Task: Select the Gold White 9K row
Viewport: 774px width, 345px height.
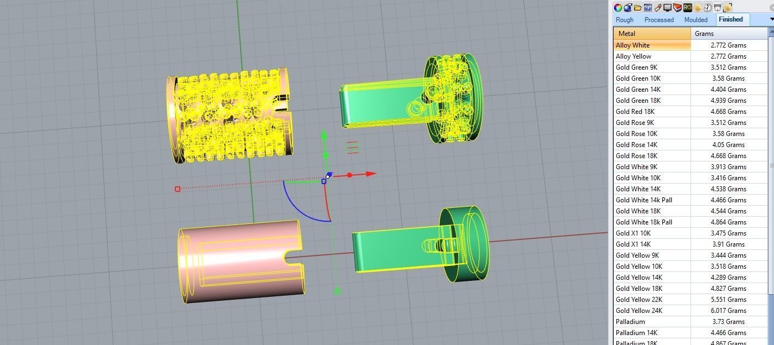Action: [x=690, y=167]
